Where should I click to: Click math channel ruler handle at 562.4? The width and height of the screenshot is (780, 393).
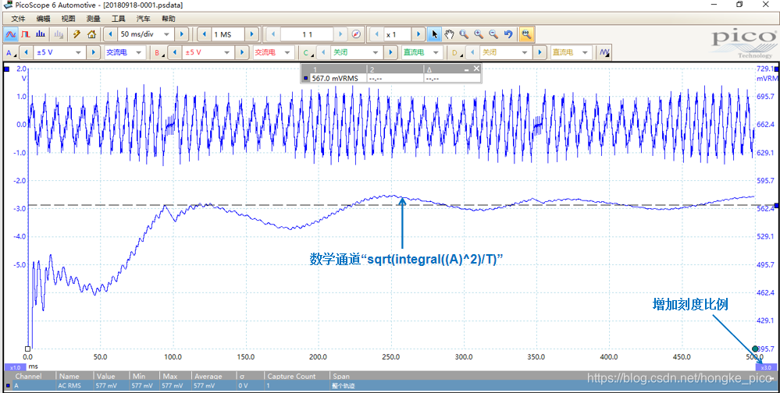(x=777, y=205)
